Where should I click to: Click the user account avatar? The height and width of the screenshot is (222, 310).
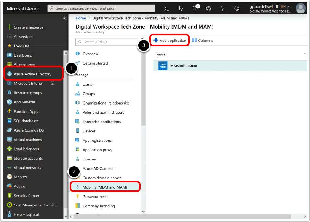pyautogui.click(x=300, y=8)
